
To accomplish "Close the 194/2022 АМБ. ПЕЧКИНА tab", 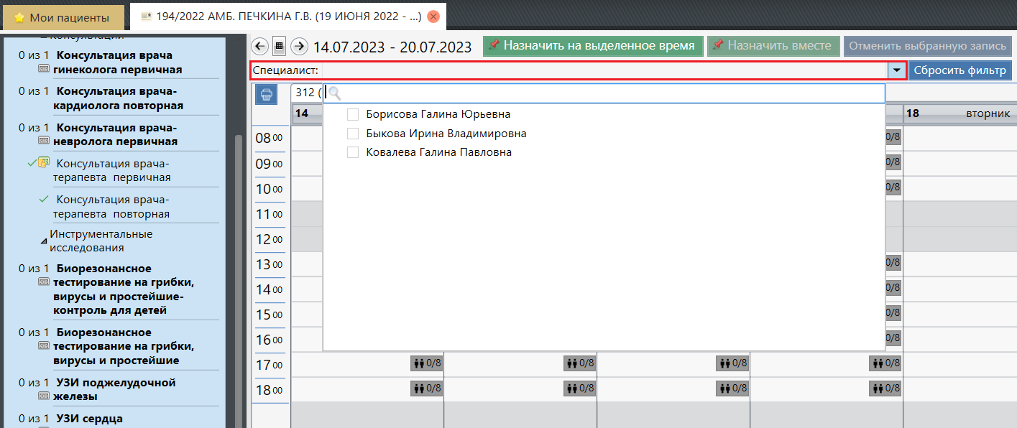I will (433, 17).
